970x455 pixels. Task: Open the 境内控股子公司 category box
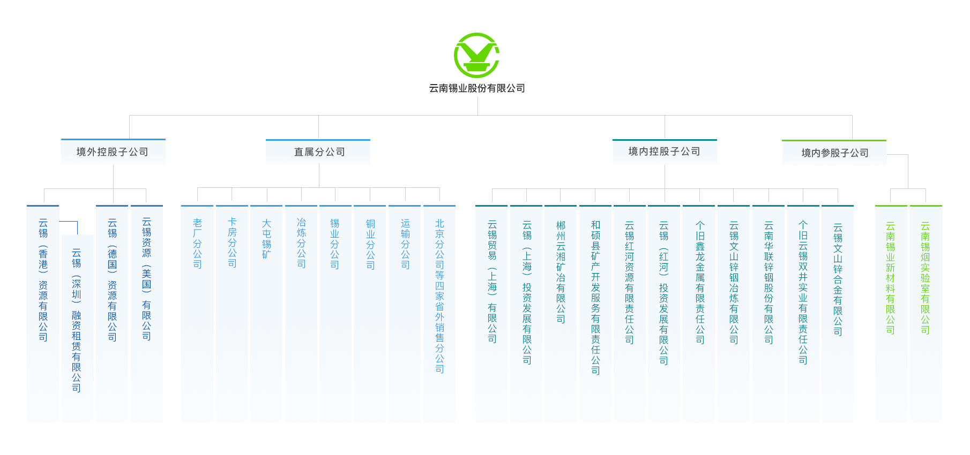tap(665, 151)
